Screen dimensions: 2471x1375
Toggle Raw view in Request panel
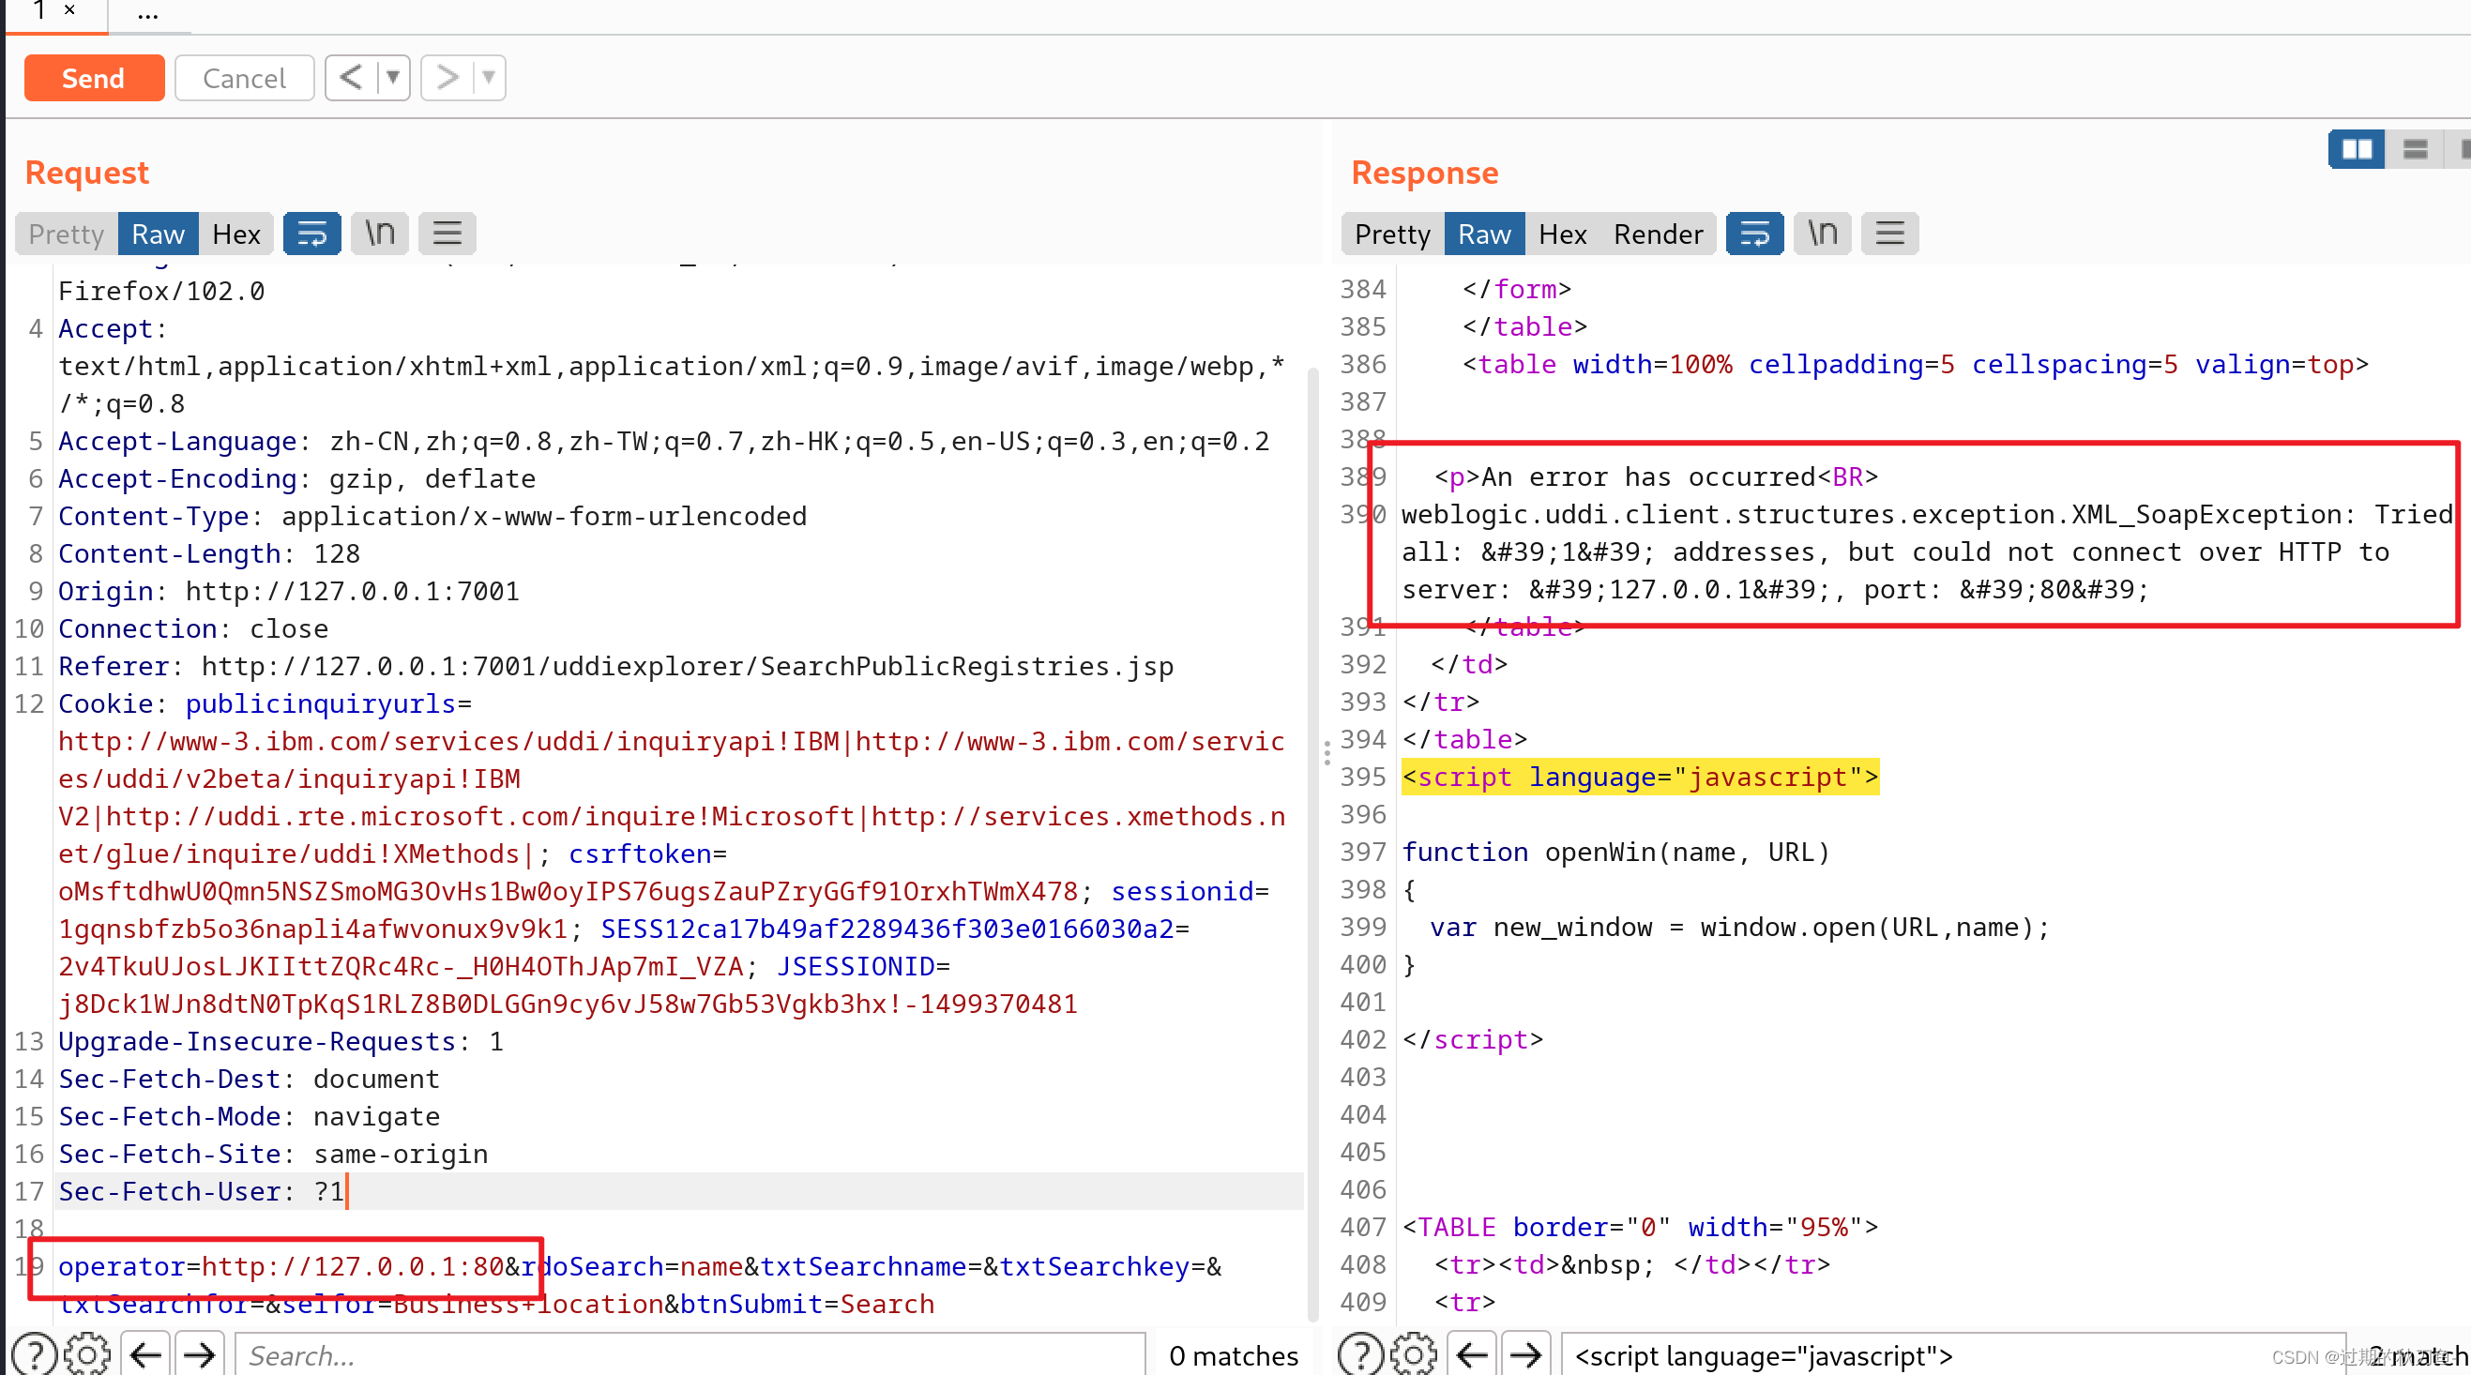[158, 234]
